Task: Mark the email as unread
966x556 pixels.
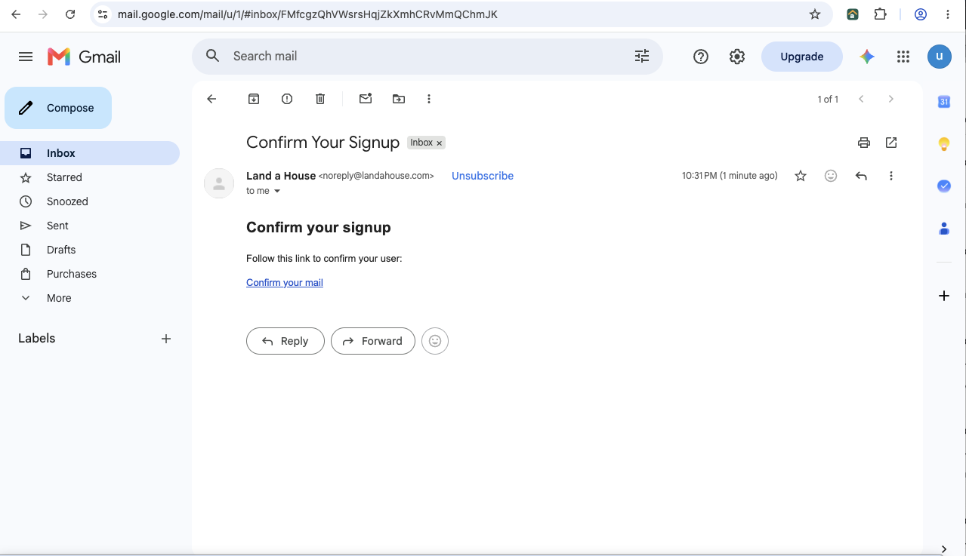Action: tap(366, 99)
